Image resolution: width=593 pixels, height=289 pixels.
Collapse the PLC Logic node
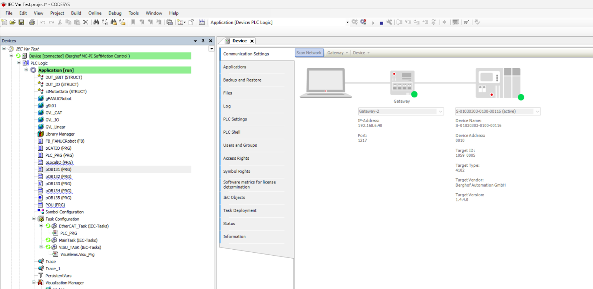[x=19, y=63]
